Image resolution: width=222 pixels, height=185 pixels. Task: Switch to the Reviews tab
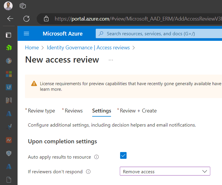coord(73,111)
